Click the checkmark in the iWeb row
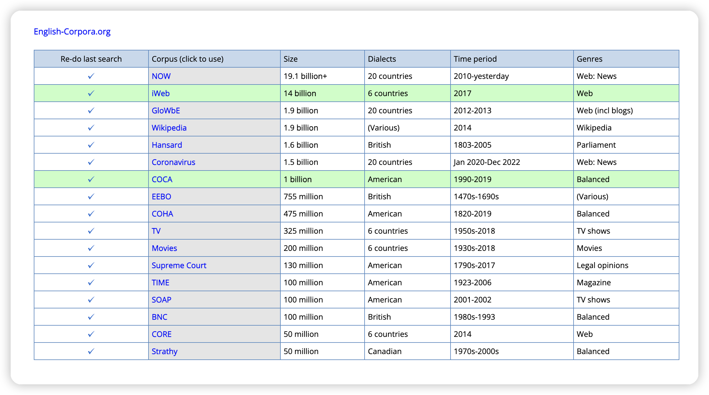Screen dimensions: 709x395 pyautogui.click(x=91, y=93)
